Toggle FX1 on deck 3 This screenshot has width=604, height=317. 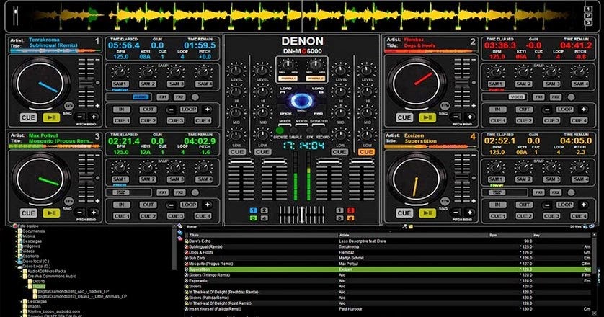[163, 192]
